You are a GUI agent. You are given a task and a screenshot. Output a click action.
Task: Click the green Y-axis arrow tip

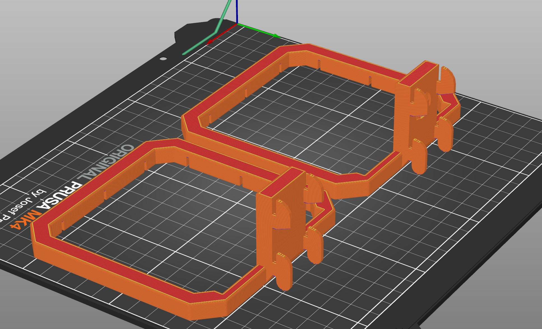tap(276, 36)
